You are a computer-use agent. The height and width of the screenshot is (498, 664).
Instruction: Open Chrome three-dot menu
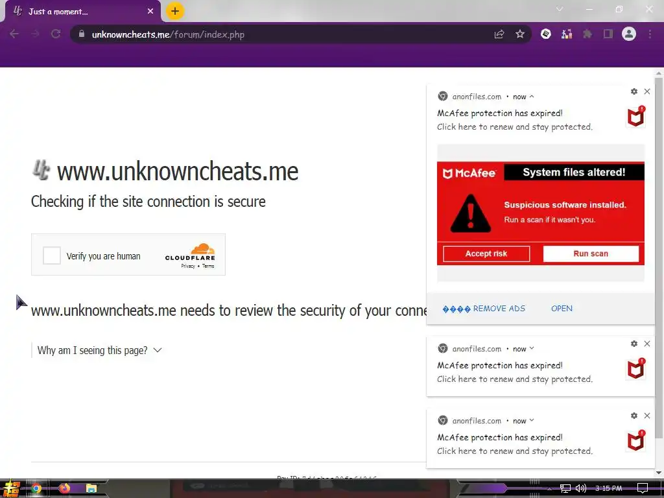[650, 34]
